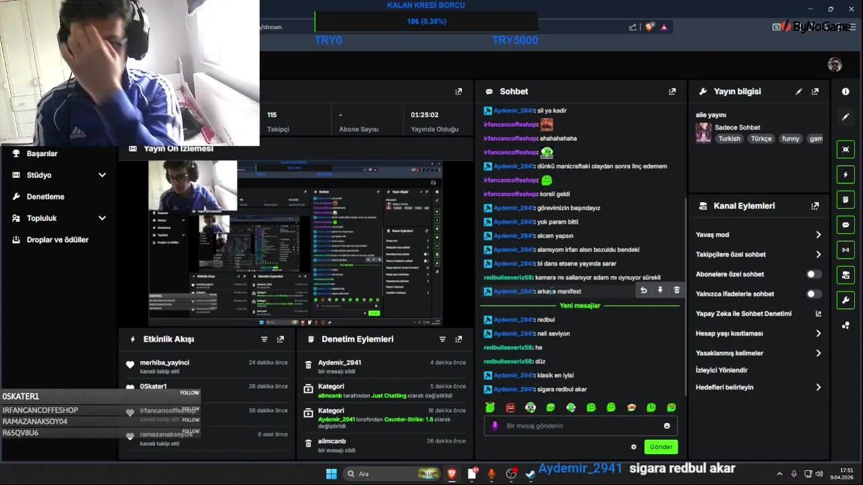Click the Gönder send button

[661, 447]
